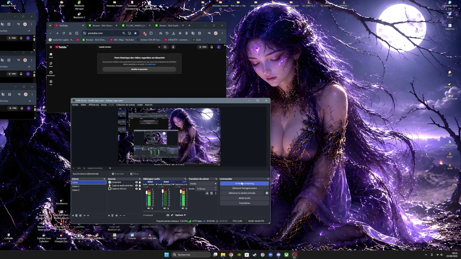Bookmark this page with the star icon
This screenshot has width=461, height=259.
click(x=135, y=33)
